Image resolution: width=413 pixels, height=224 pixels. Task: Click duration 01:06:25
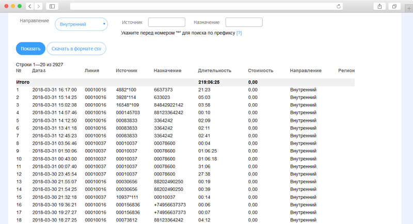208,151
